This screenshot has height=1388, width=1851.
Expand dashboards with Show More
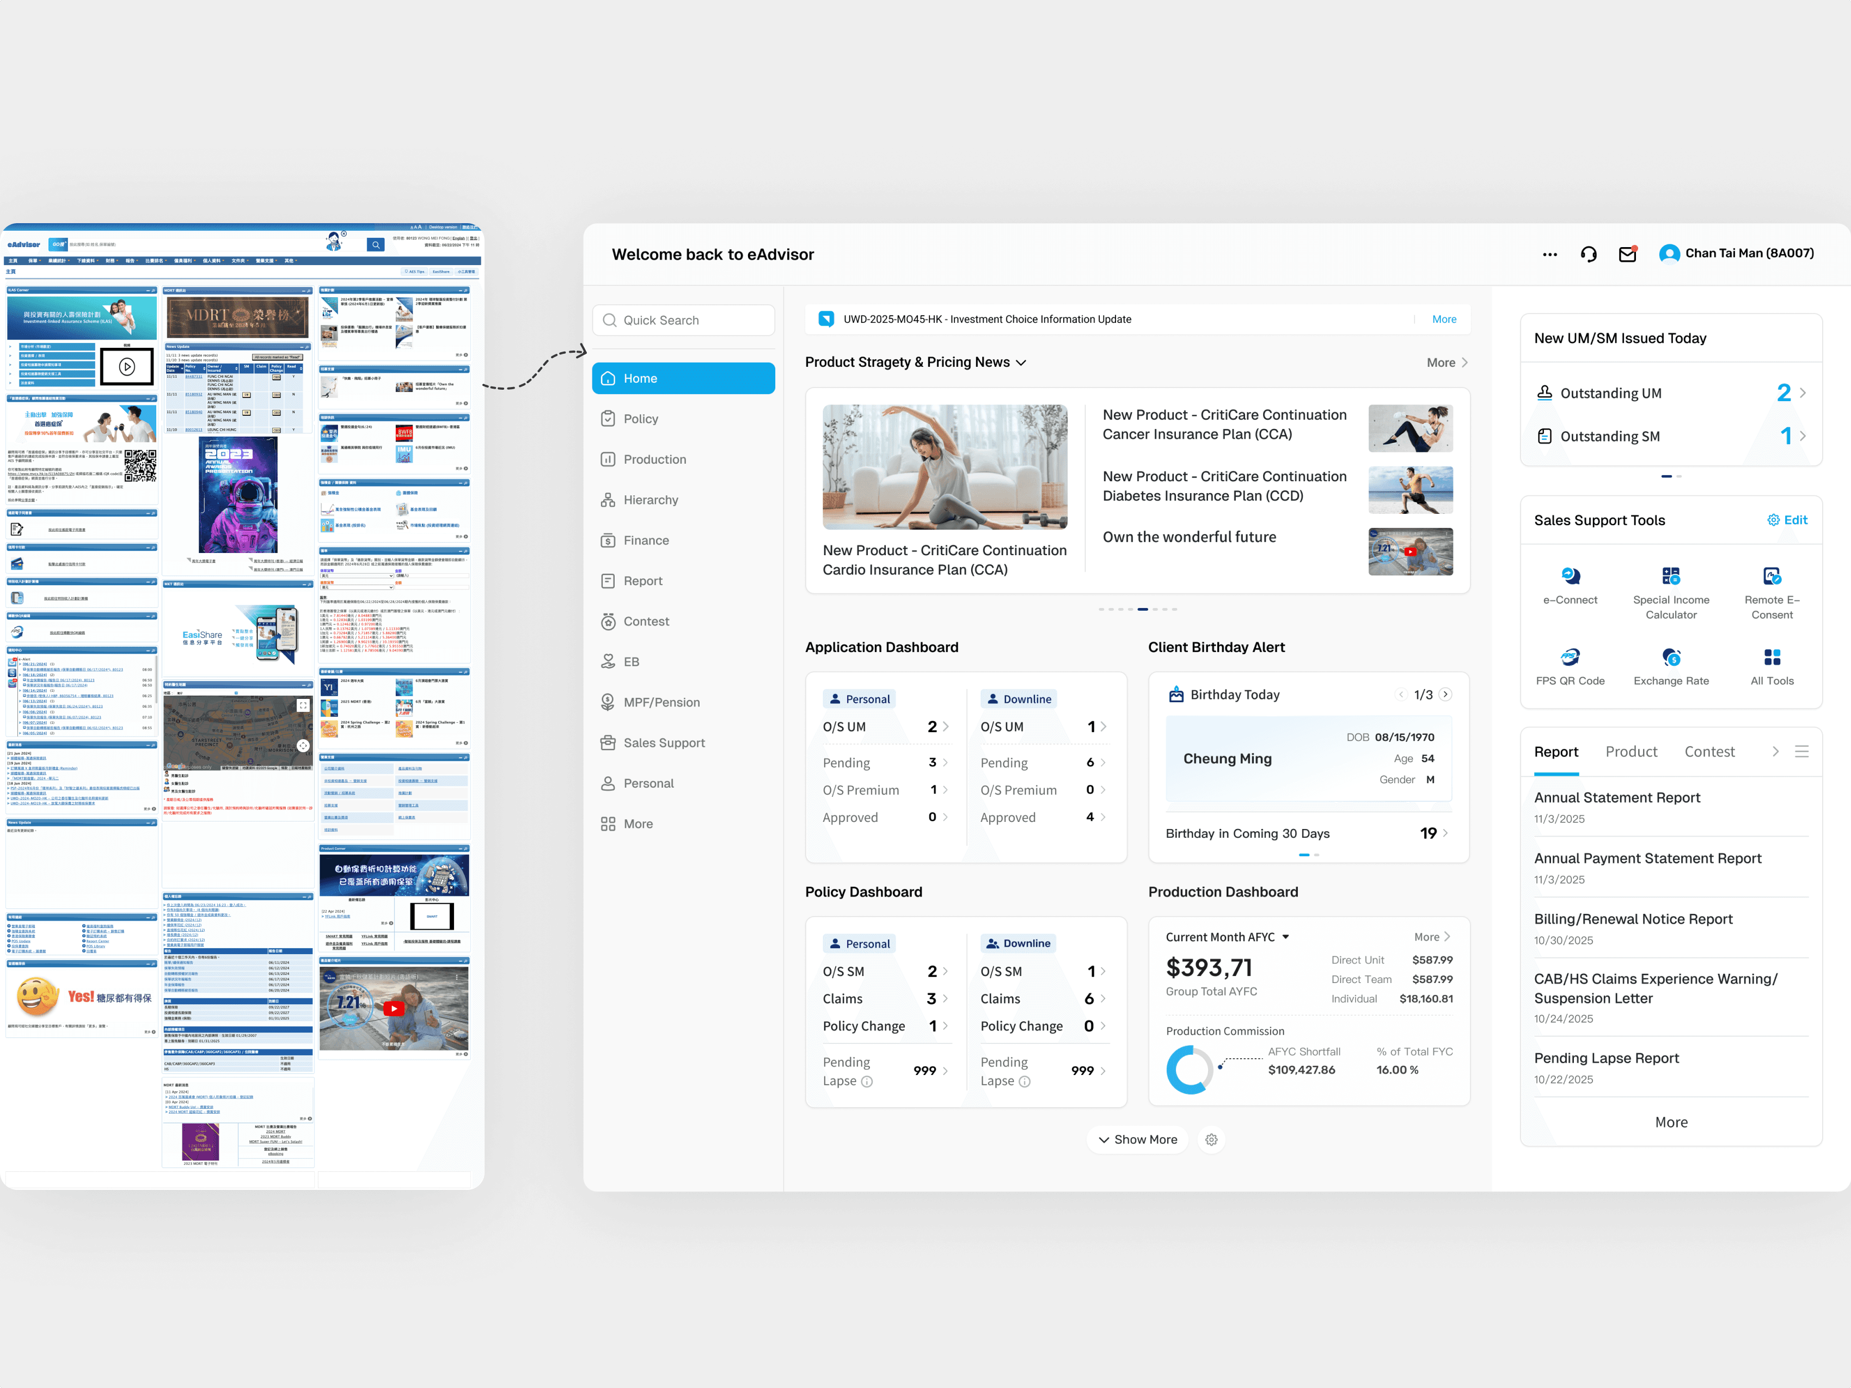click(x=1137, y=1139)
